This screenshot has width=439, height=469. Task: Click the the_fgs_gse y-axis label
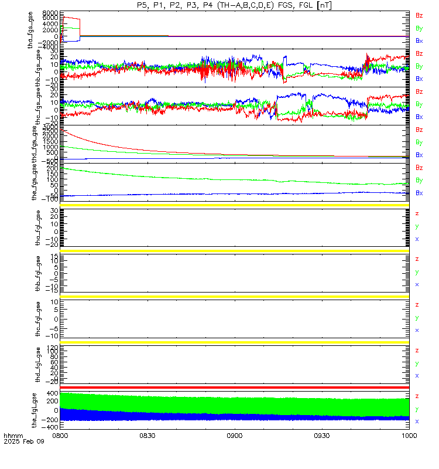(x=34, y=182)
